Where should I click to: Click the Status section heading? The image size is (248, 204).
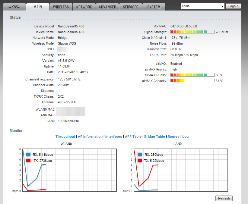(x=15, y=17)
